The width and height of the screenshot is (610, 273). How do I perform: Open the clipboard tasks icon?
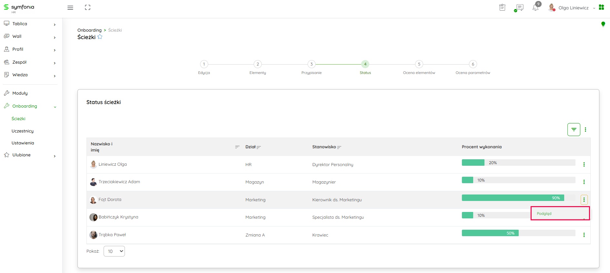502,7
